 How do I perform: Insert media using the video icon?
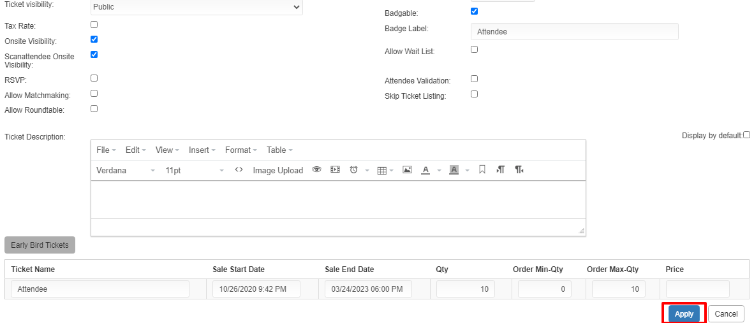pos(335,170)
